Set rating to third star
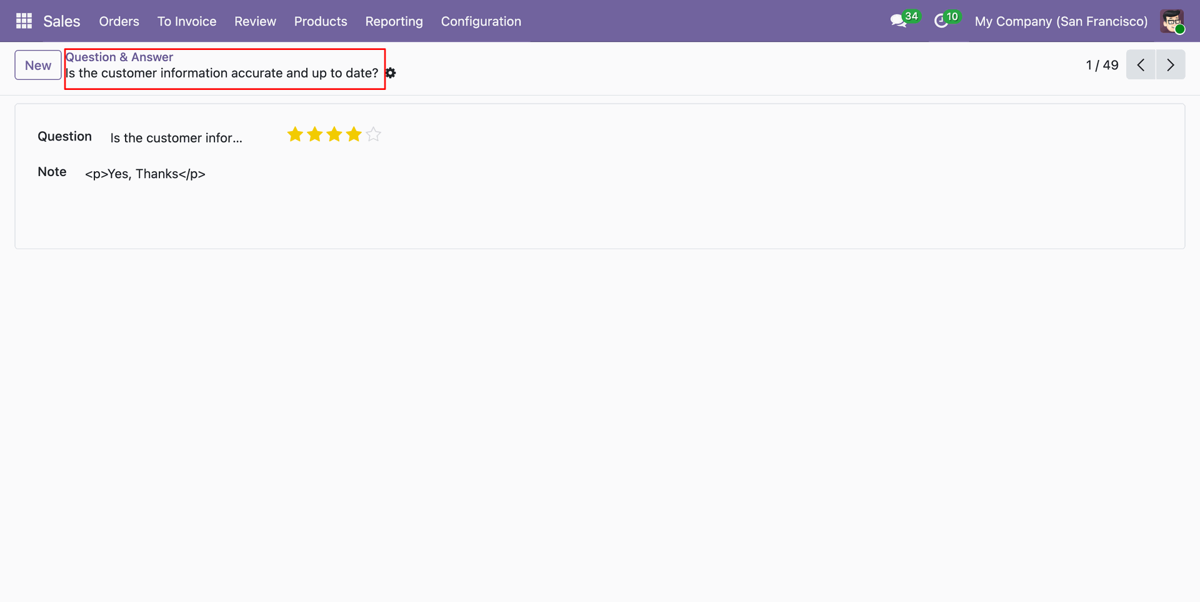This screenshot has height=602, width=1200. pyautogui.click(x=334, y=134)
